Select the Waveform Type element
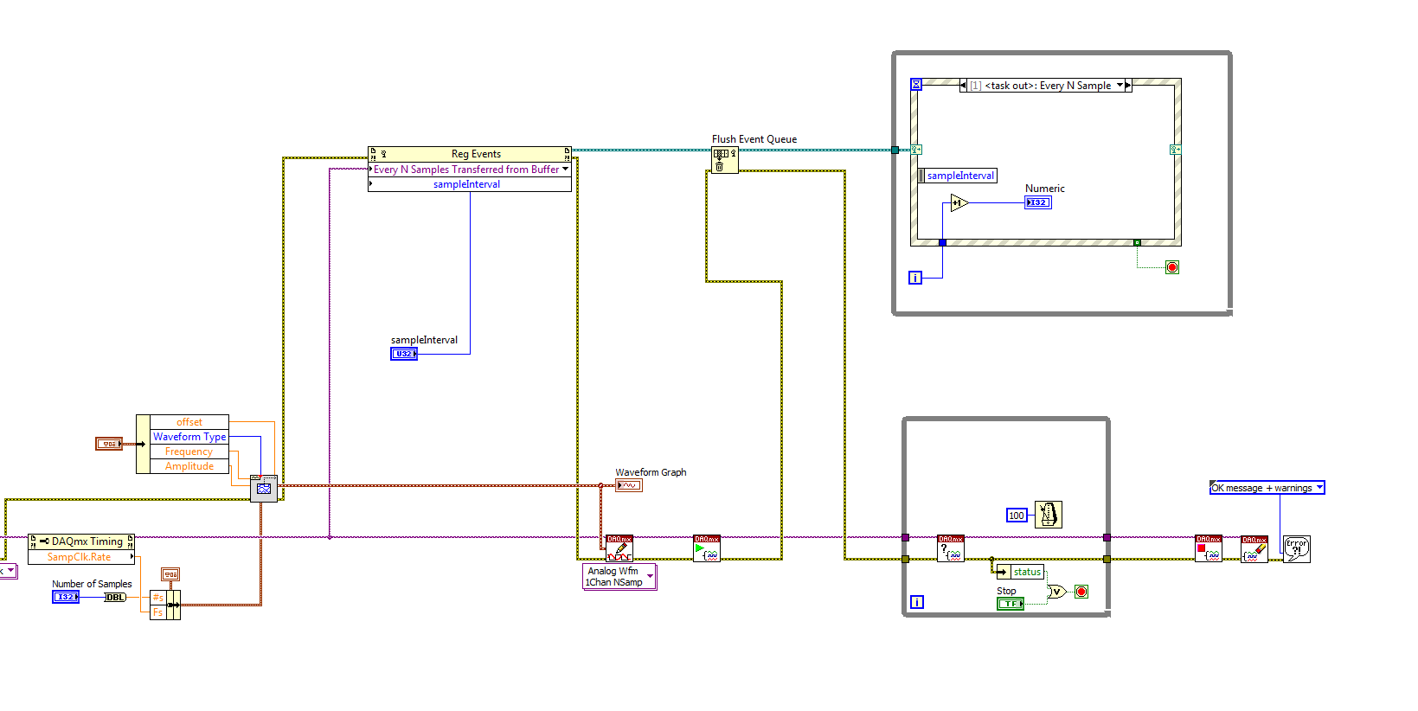1418x711 pixels. click(x=189, y=437)
